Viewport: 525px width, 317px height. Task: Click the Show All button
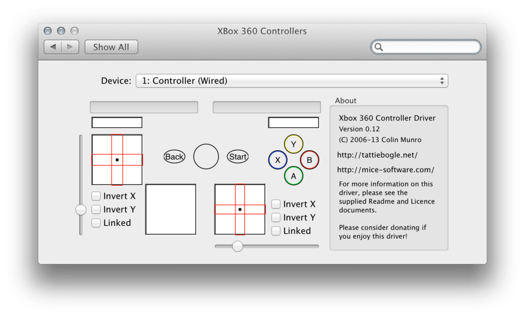(111, 47)
